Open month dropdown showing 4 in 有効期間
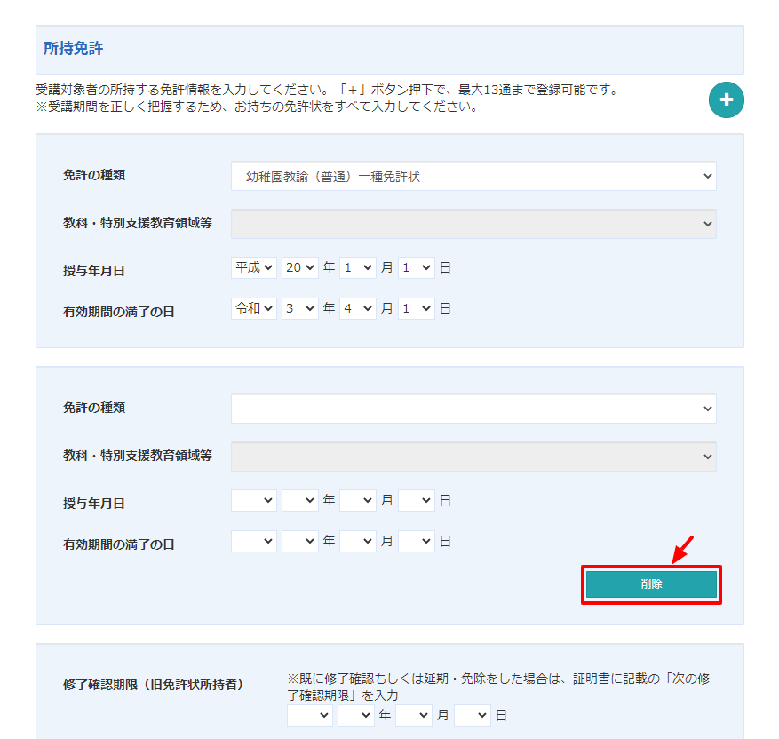This screenshot has height=739, width=779. [358, 308]
